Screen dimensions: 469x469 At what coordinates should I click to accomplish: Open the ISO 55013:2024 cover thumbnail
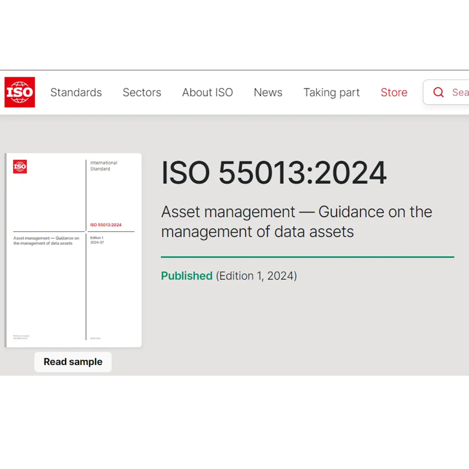(x=73, y=250)
